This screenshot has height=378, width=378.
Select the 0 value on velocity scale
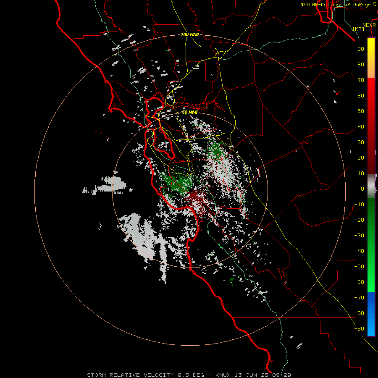362,189
